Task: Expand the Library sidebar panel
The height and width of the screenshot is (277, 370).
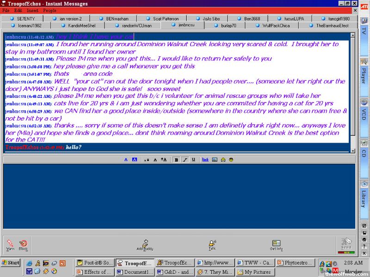Action: (364, 199)
